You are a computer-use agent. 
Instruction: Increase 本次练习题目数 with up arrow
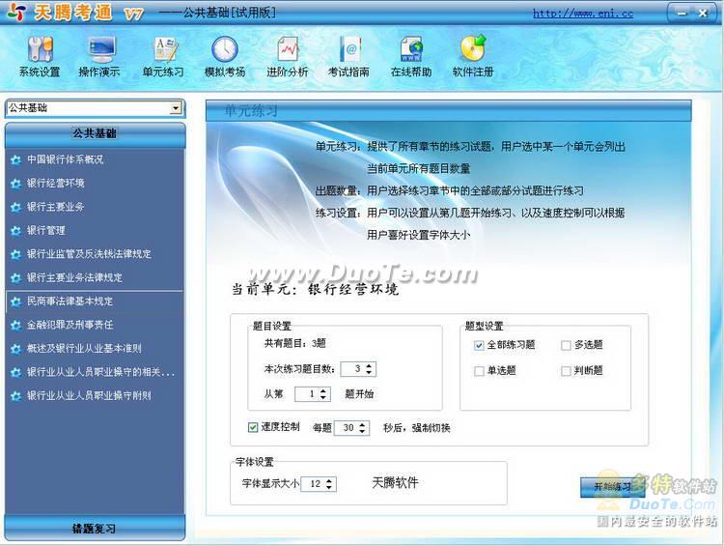369,365
